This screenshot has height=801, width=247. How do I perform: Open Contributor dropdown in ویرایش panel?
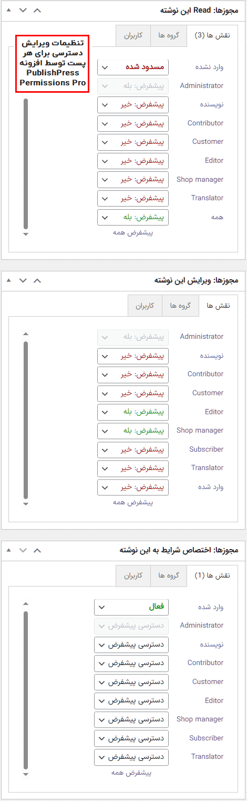133,375
